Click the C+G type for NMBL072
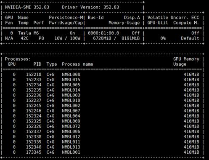 tap(50, 126)
